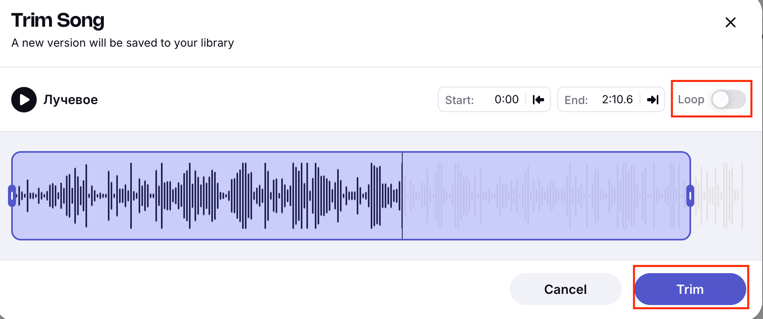Click the set-start-to-playhead arrow icon
Screen dimensions: 763x319
tap(538, 100)
